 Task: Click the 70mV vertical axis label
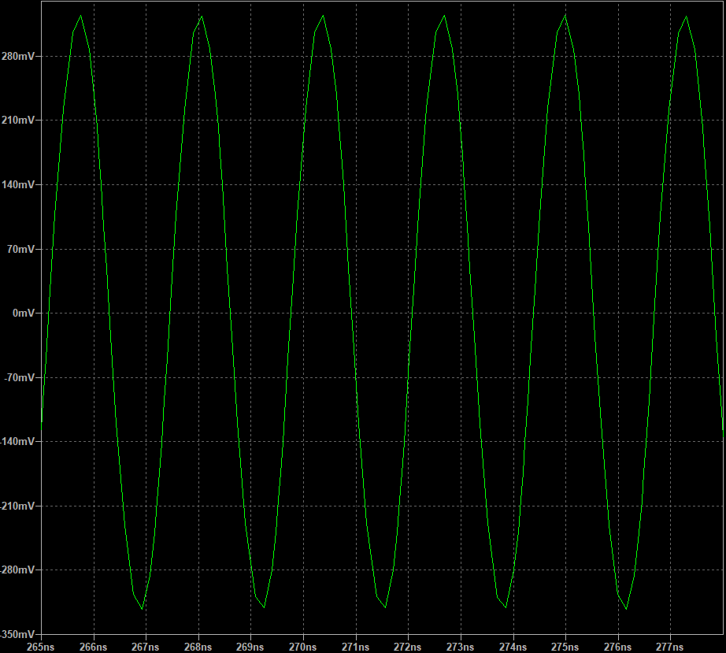(x=21, y=249)
